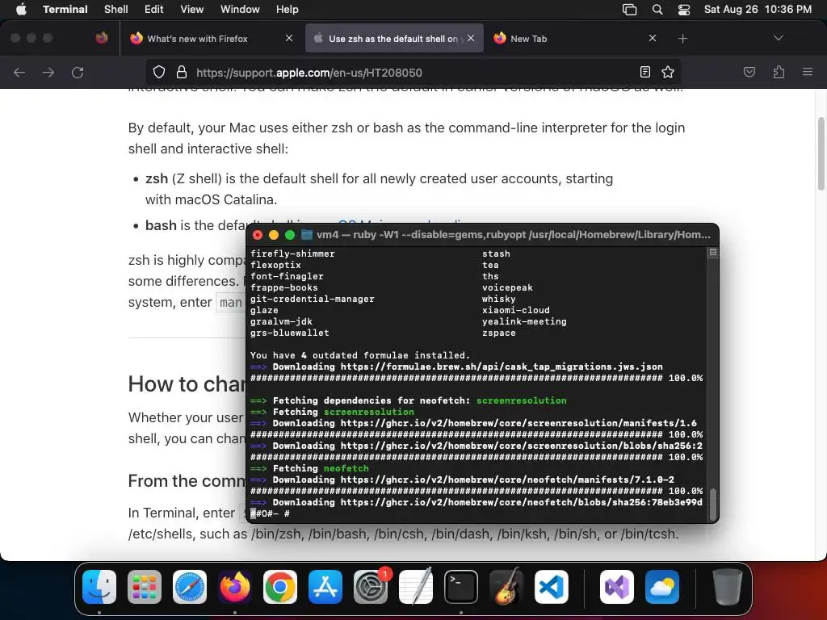Close the What's new with Firefox tab

point(288,38)
